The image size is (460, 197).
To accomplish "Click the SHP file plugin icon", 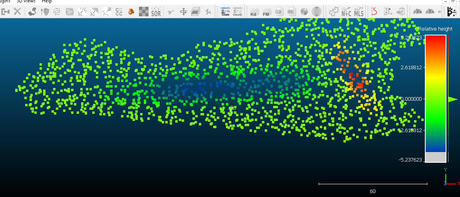I will [x=279, y=12].
